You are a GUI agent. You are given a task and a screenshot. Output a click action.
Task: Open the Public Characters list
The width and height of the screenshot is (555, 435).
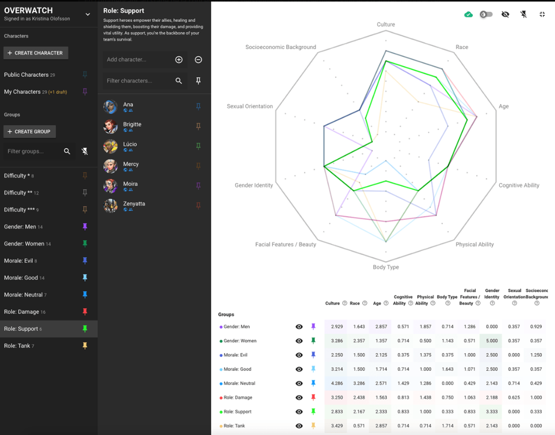click(x=26, y=75)
